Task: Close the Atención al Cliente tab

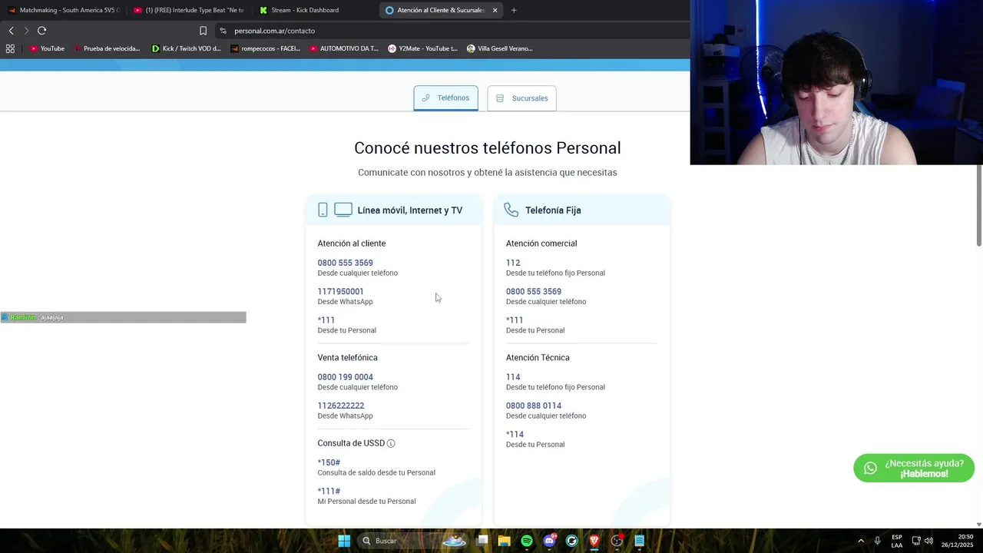Action: 495,10
